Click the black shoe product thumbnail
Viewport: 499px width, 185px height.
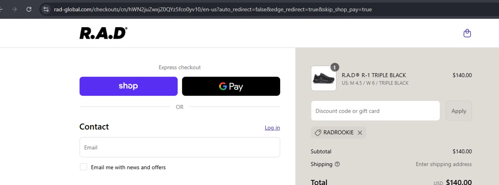323,78
